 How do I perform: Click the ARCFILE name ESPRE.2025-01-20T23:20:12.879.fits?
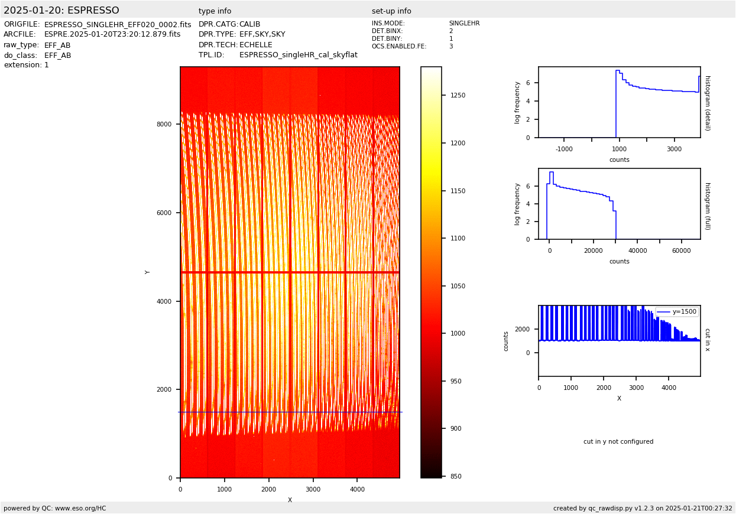[112, 35]
